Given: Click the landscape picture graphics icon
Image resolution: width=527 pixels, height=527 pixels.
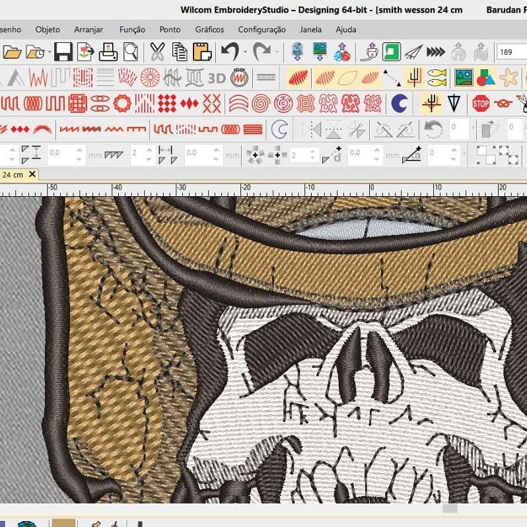Looking at the screenshot, I should point(464,78).
